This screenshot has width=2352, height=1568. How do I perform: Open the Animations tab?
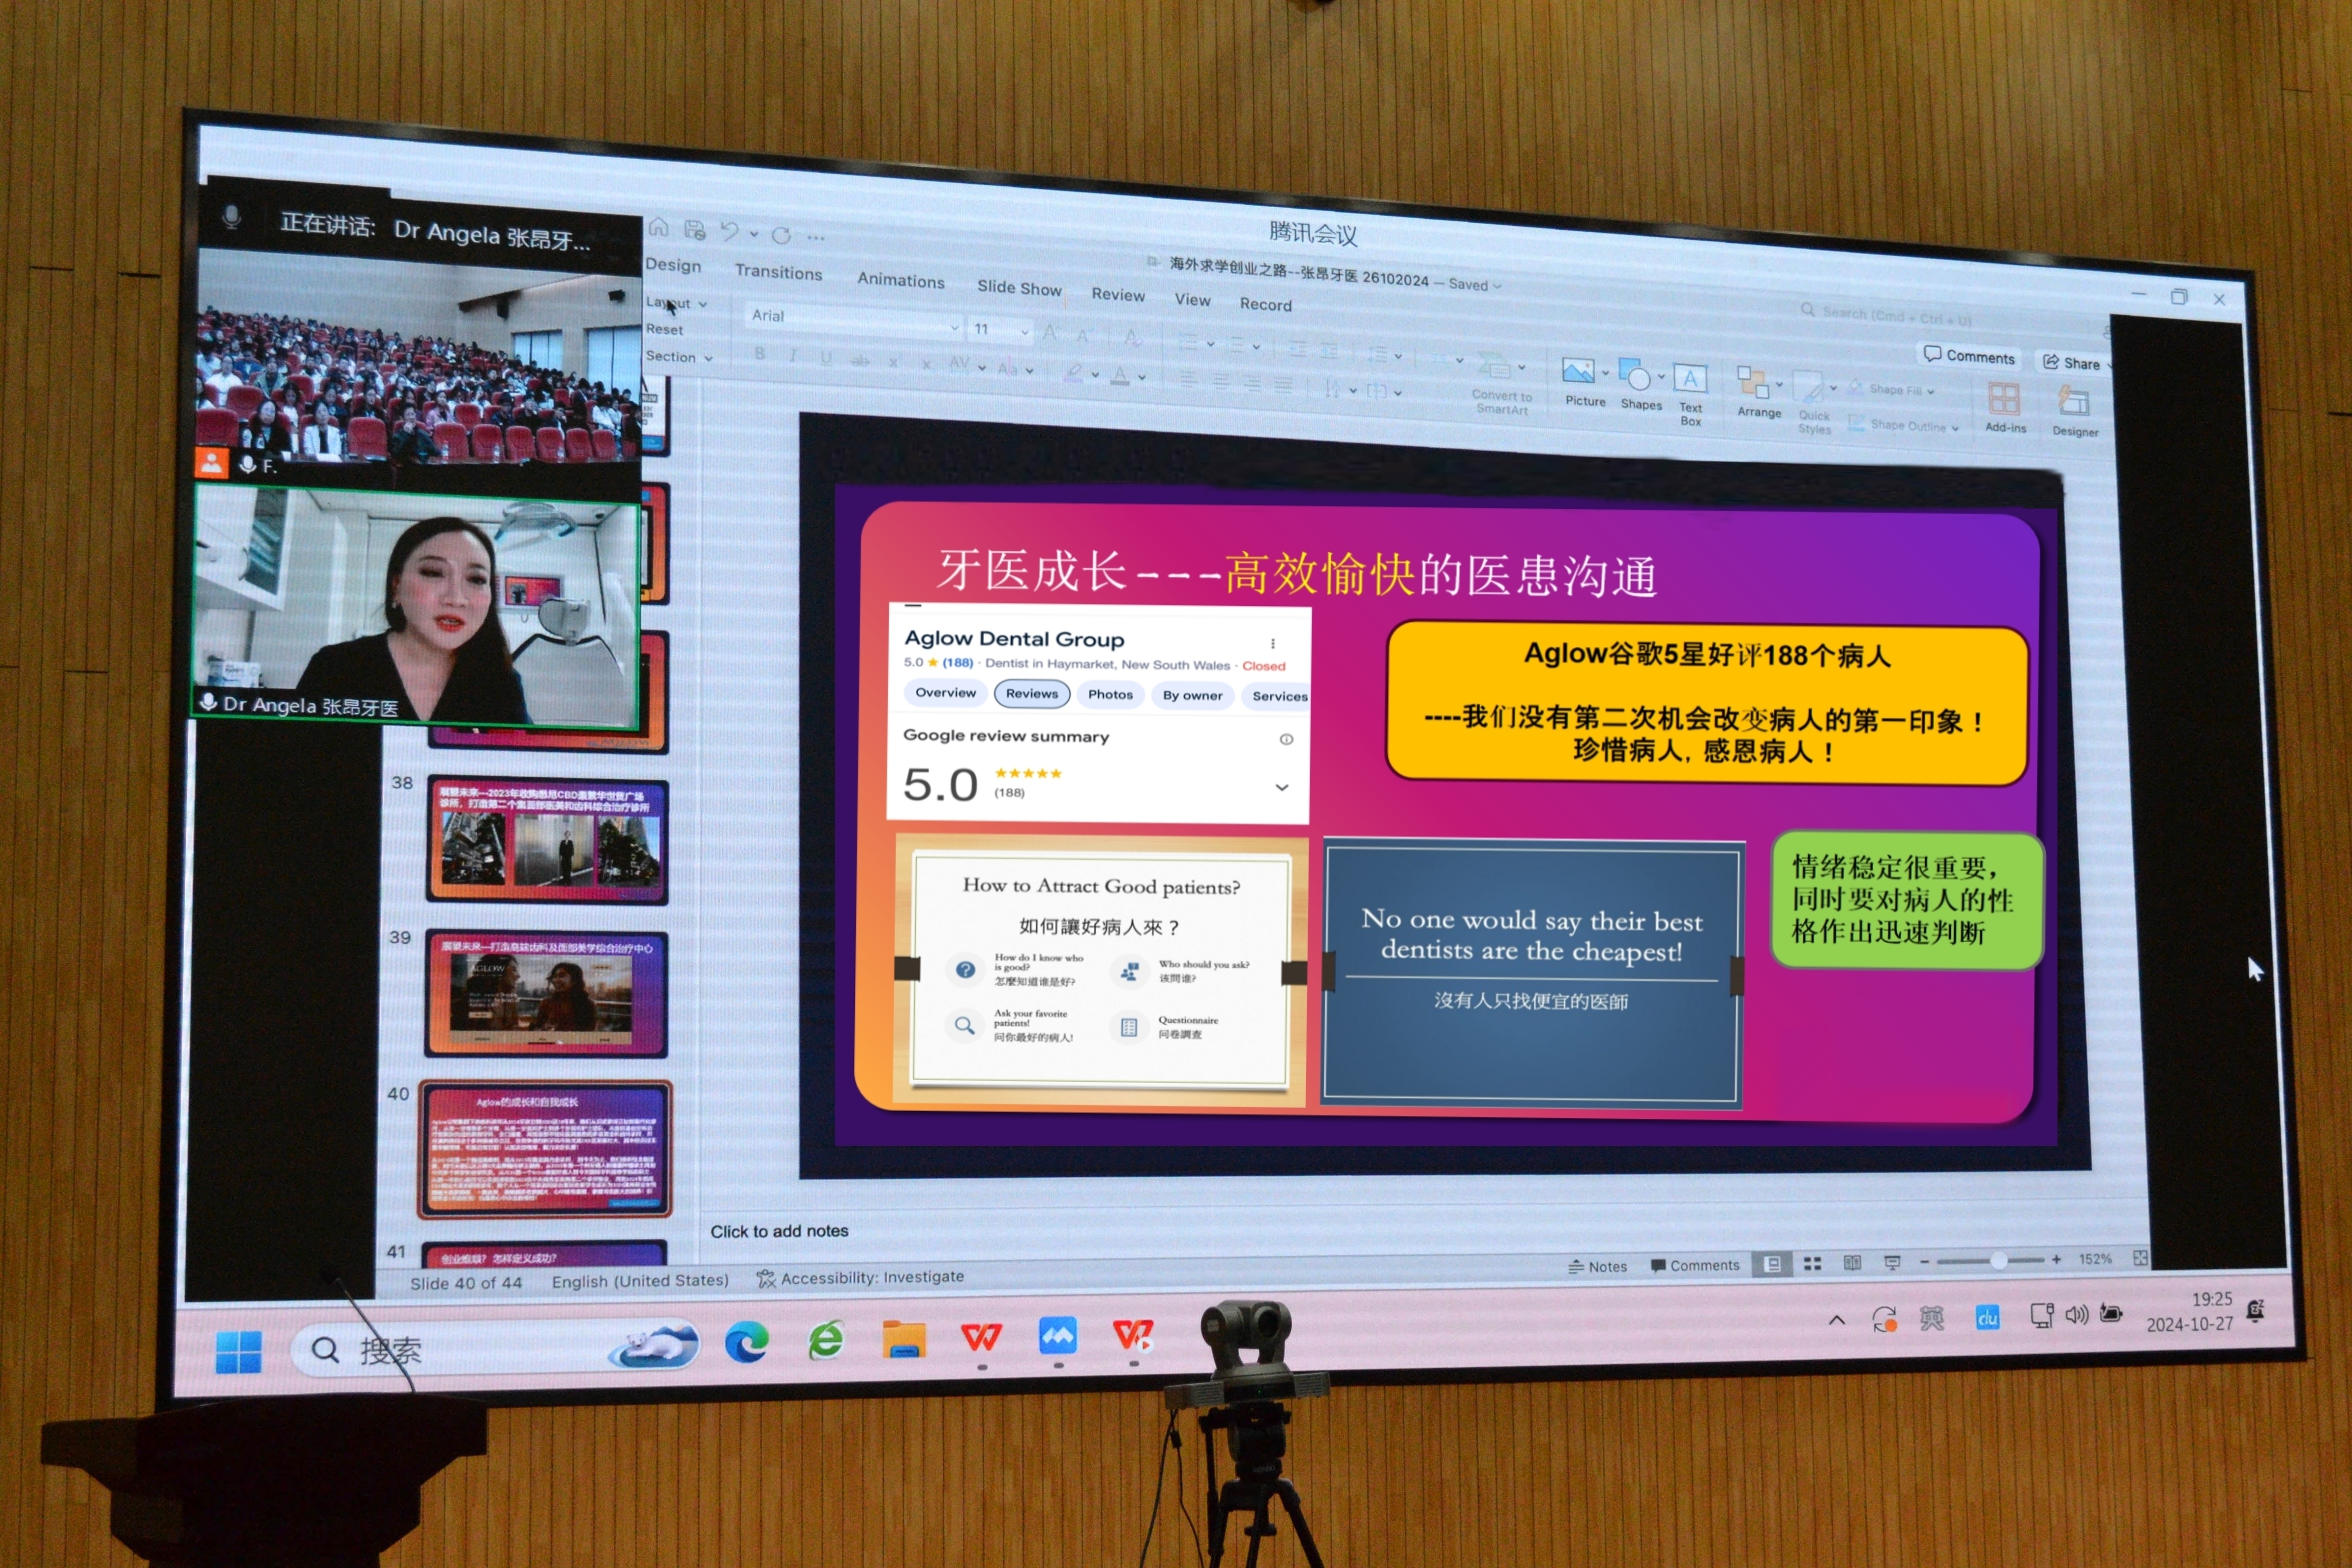click(x=900, y=280)
